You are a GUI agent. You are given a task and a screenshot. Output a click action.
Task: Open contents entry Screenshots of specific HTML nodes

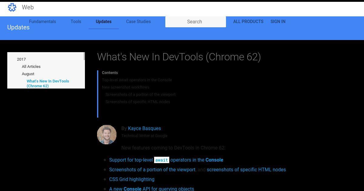(x=138, y=102)
